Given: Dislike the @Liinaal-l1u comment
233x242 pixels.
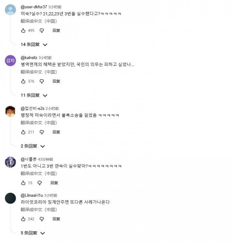Looking at the screenshot, I should click(42, 219).
